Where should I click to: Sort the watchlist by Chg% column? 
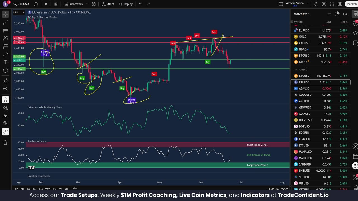tap(344, 22)
